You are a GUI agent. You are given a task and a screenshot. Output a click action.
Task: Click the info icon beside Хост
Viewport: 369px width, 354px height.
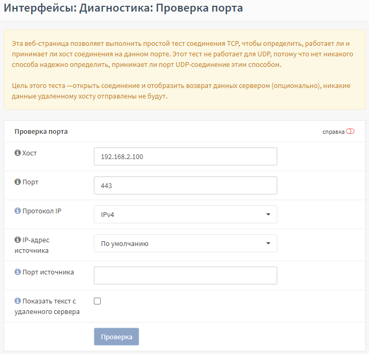(x=17, y=153)
